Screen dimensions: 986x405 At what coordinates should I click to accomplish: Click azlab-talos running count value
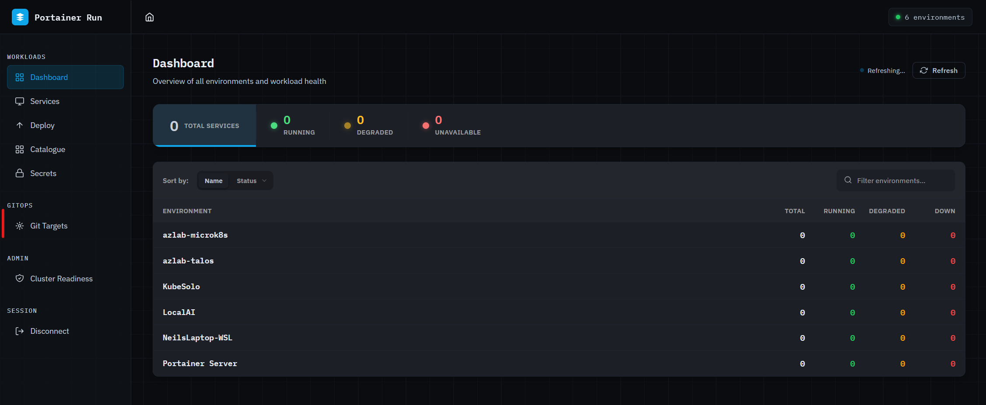[x=853, y=261]
